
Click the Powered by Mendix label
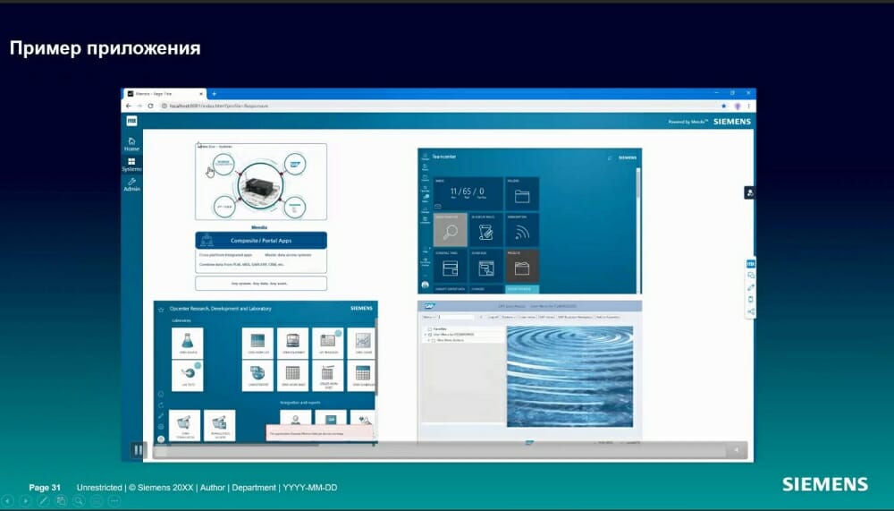pos(688,122)
